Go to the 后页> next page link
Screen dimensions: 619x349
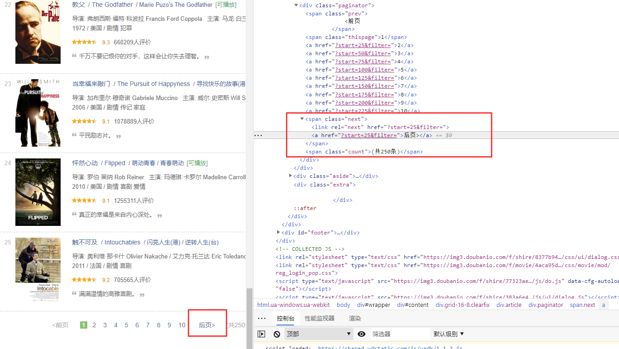[x=207, y=325]
